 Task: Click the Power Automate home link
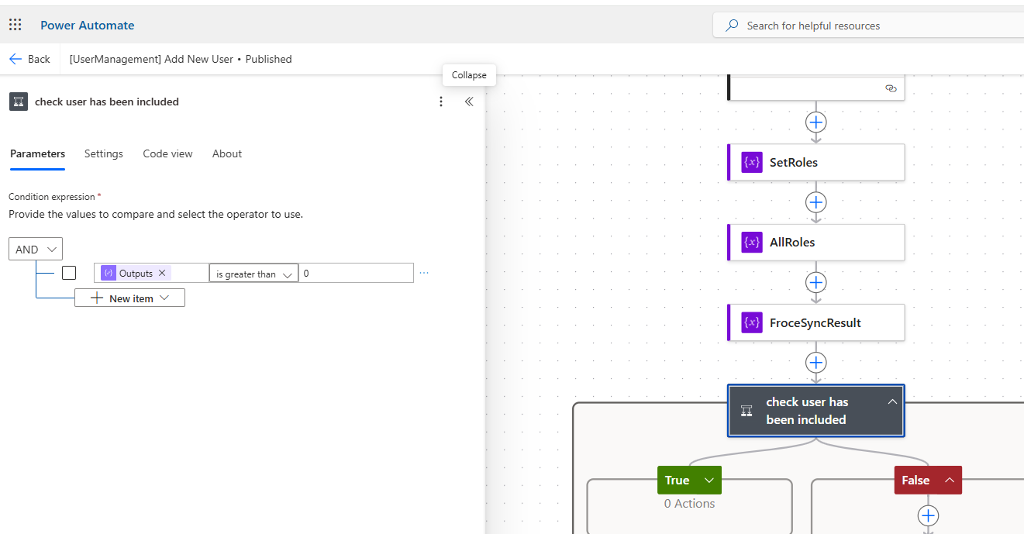(88, 25)
